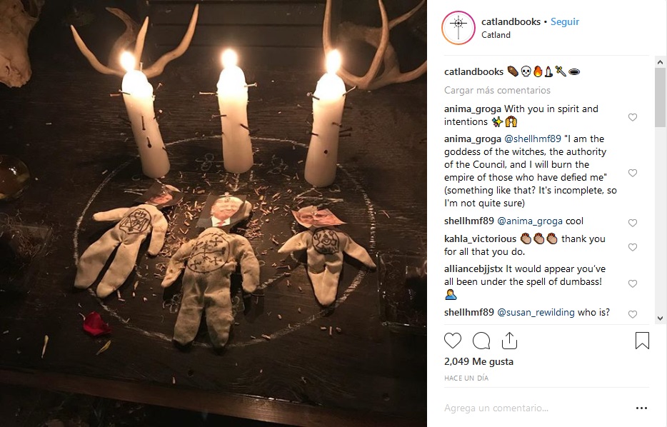Save the post with the bookmark icon

click(642, 341)
